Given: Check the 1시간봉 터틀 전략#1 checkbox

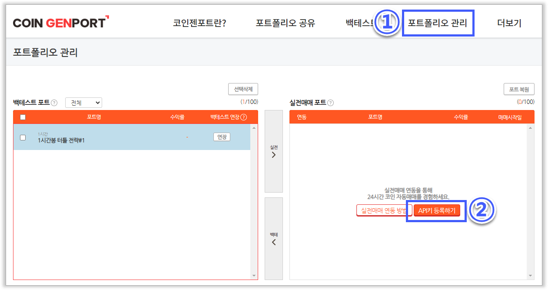Looking at the screenshot, I should 23,137.
